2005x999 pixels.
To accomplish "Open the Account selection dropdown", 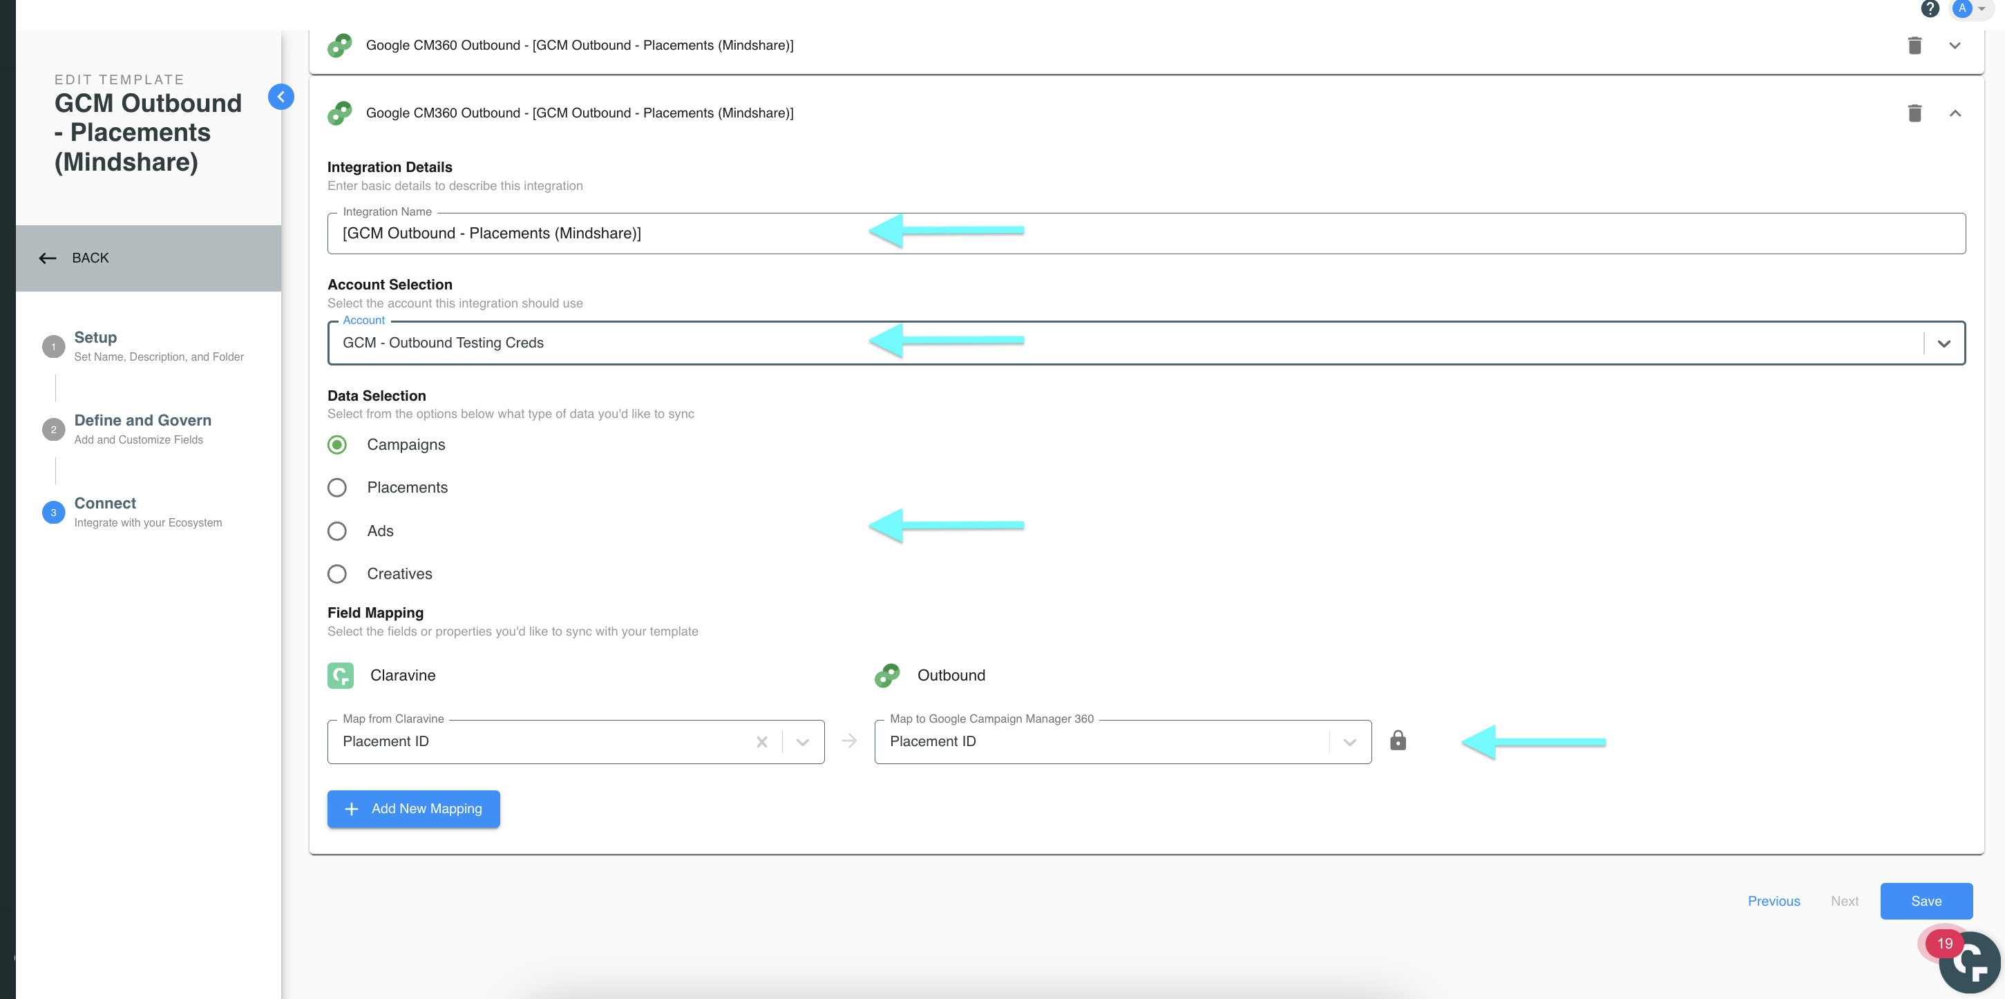I will [1944, 343].
